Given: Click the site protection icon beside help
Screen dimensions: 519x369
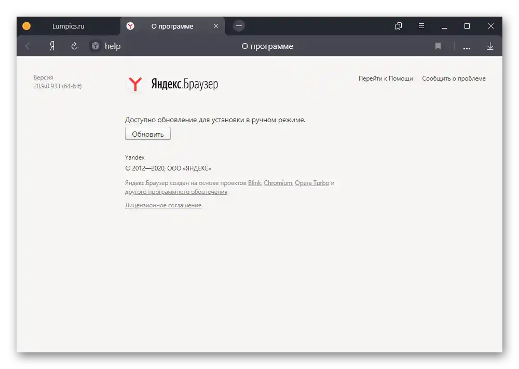Looking at the screenshot, I should coord(95,46).
